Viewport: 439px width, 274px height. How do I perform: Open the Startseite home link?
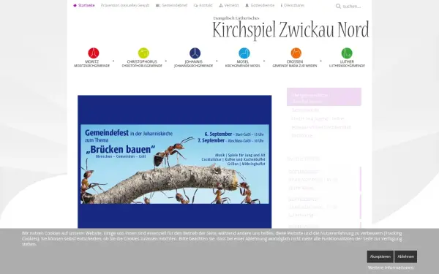click(83, 5)
